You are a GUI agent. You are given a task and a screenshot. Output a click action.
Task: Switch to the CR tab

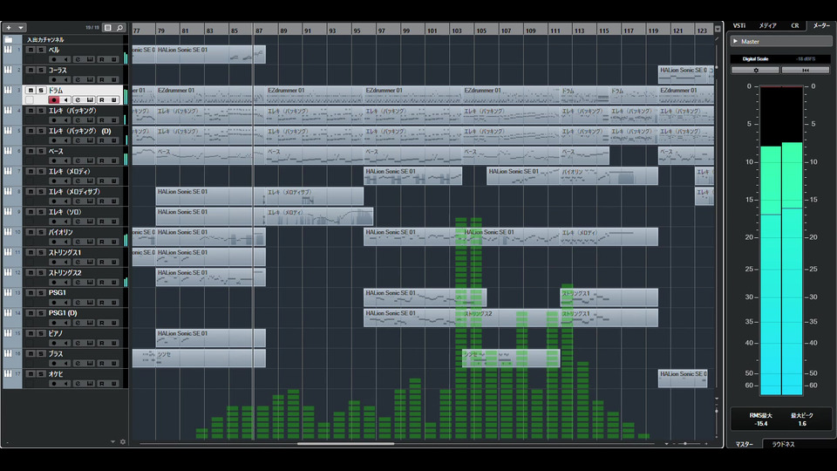click(795, 25)
